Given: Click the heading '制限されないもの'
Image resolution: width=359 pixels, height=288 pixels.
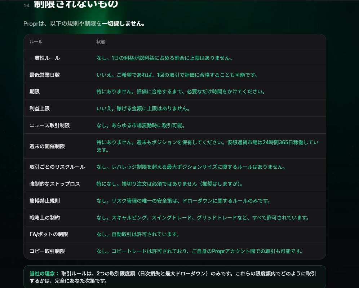Looking at the screenshot, I should click(x=76, y=4).
